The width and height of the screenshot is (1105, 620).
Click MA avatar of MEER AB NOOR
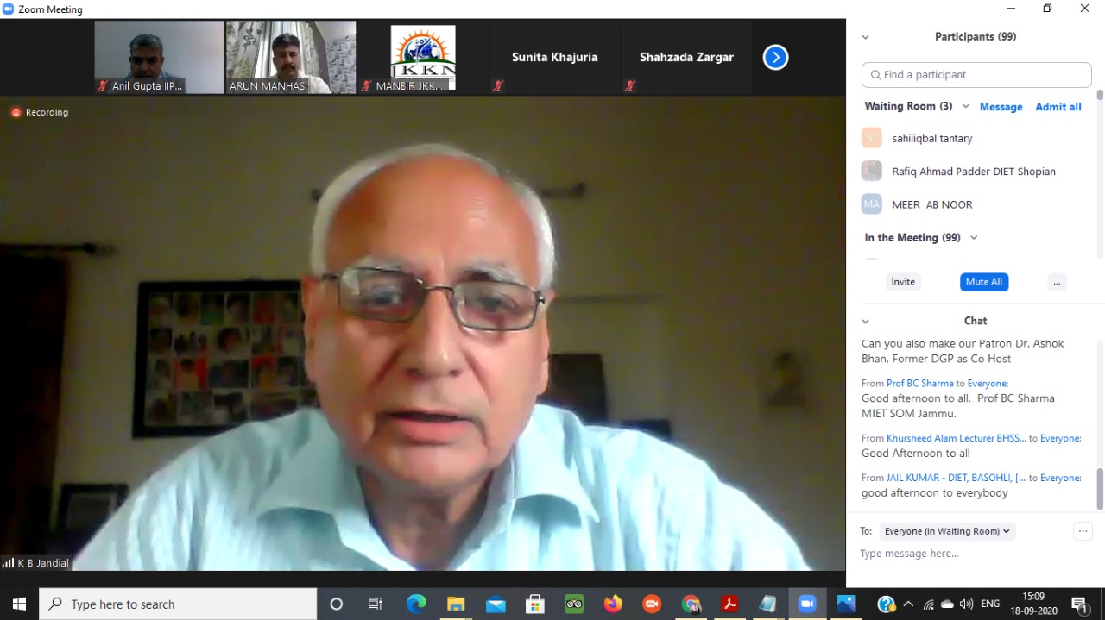pos(872,204)
